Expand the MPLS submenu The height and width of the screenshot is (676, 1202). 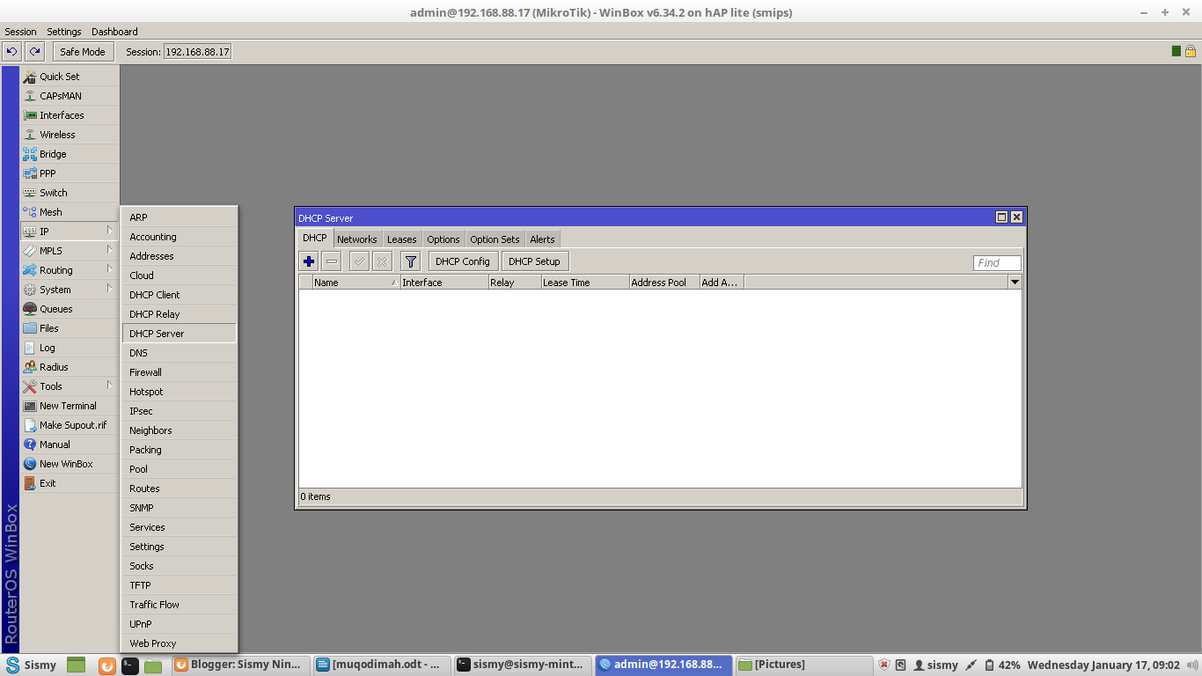click(x=70, y=251)
